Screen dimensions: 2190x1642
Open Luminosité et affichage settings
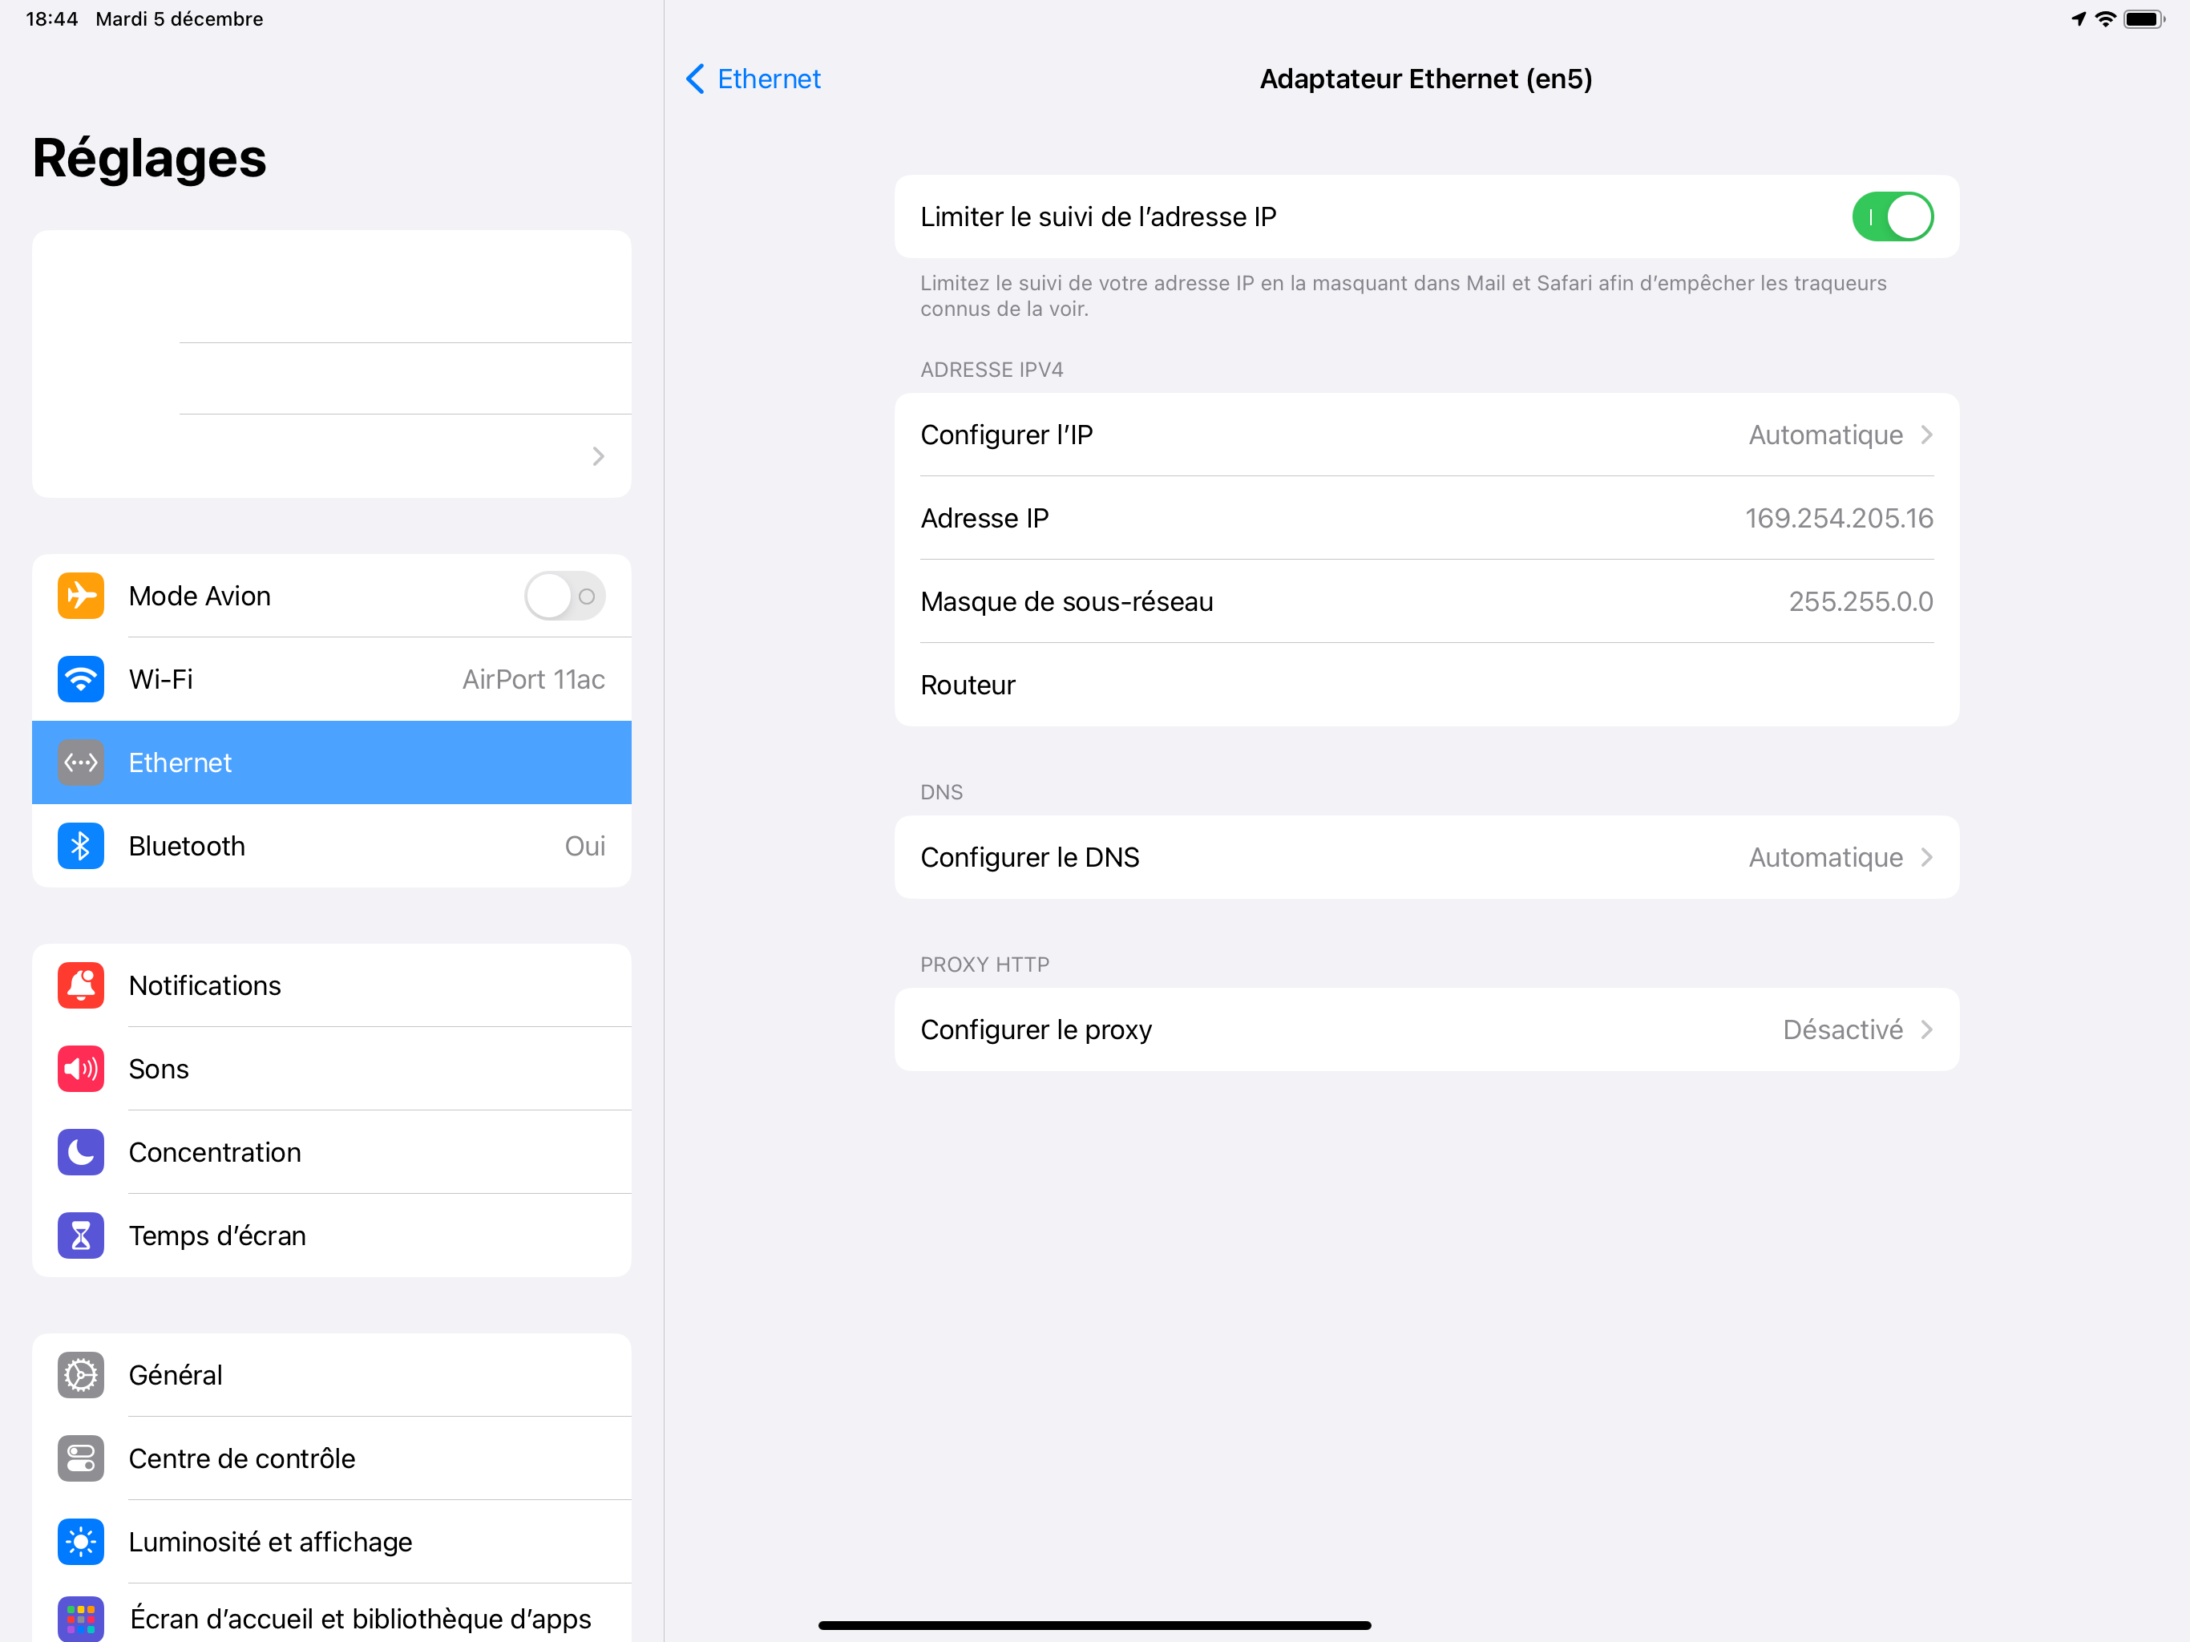332,1541
